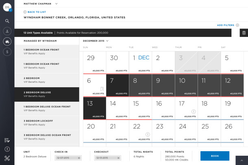Select December 14 on the calendar
Screen dimensions: 248x165
tap(117, 108)
